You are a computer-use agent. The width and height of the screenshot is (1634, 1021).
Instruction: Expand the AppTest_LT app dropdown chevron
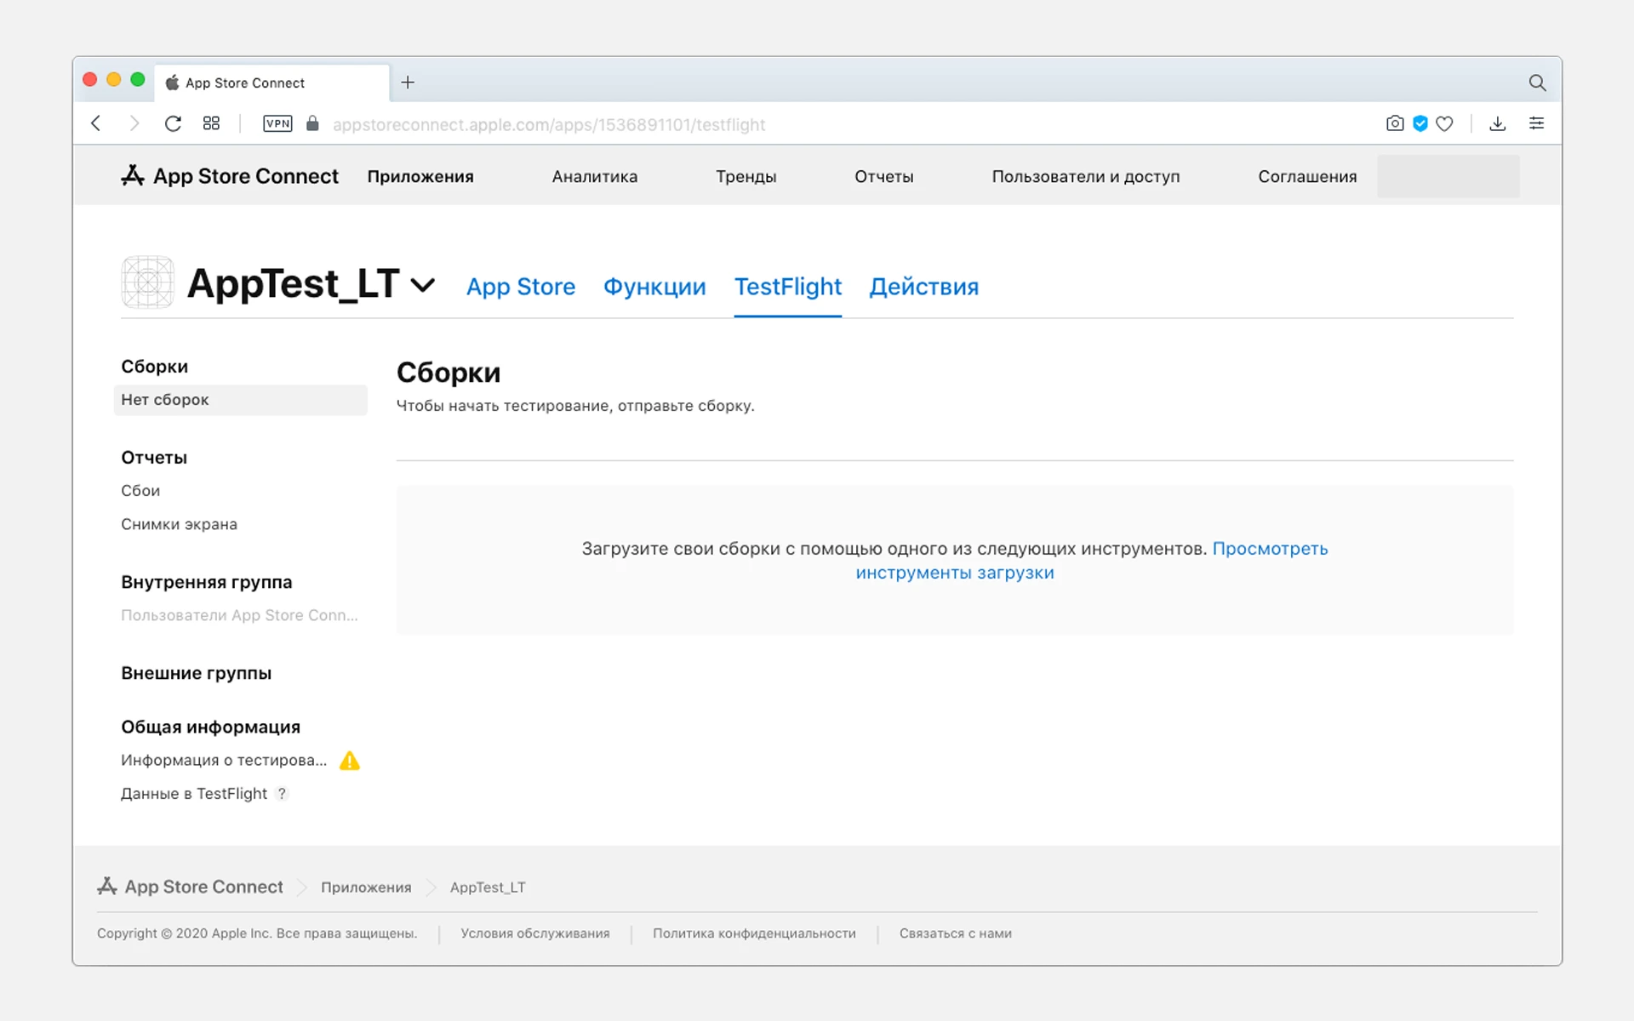(423, 284)
